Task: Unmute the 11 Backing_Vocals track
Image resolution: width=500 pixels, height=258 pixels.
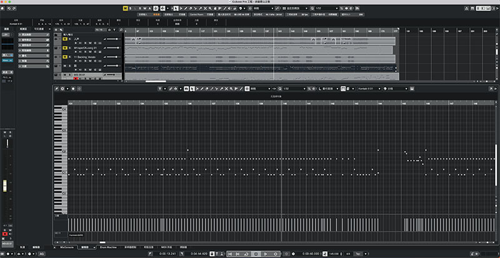Action: click(65, 57)
